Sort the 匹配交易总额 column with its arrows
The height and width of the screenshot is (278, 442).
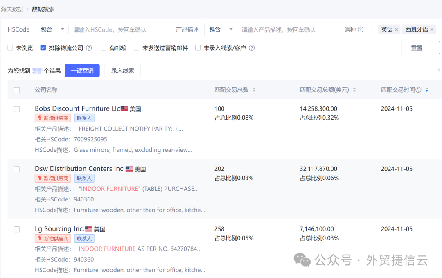click(354, 90)
